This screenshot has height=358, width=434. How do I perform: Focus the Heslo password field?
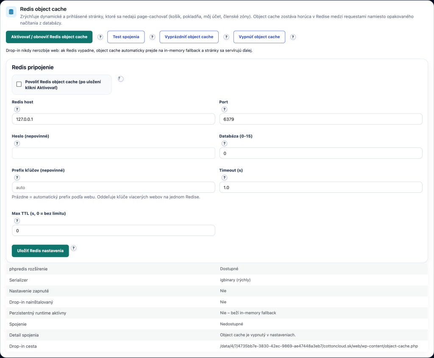point(114,153)
